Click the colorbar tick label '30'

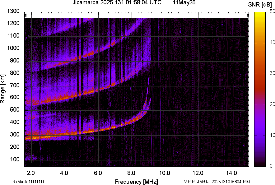pos(272,73)
